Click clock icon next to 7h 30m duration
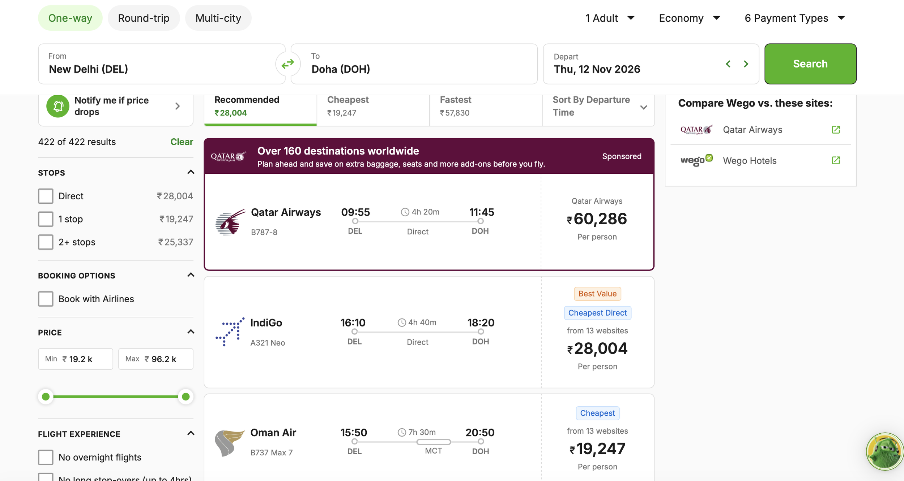Image resolution: width=904 pixels, height=481 pixels. pyautogui.click(x=402, y=432)
